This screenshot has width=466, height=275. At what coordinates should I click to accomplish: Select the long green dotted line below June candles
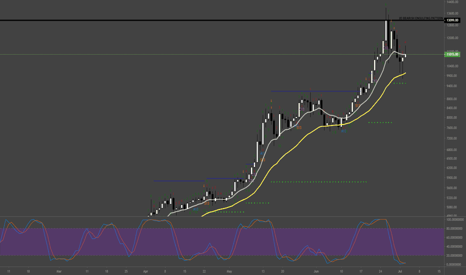(x=319, y=181)
